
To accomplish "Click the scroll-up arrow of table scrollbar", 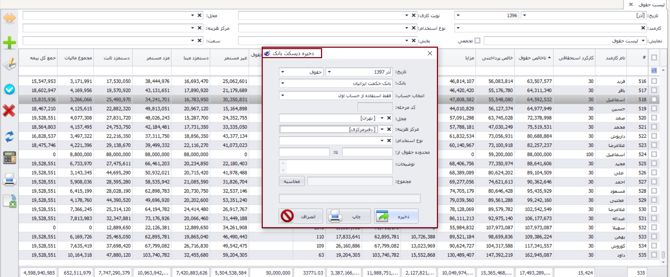I will (x=663, y=70).
